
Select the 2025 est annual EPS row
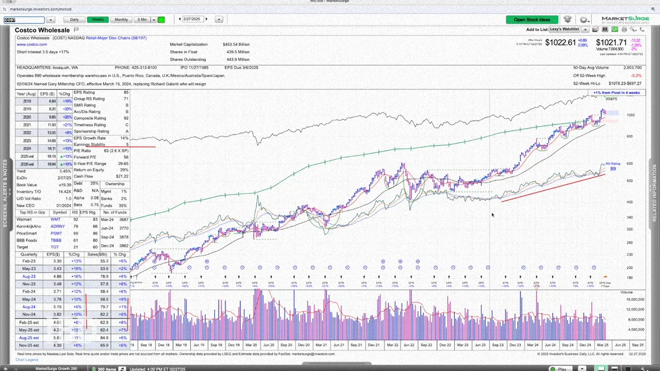(43, 156)
